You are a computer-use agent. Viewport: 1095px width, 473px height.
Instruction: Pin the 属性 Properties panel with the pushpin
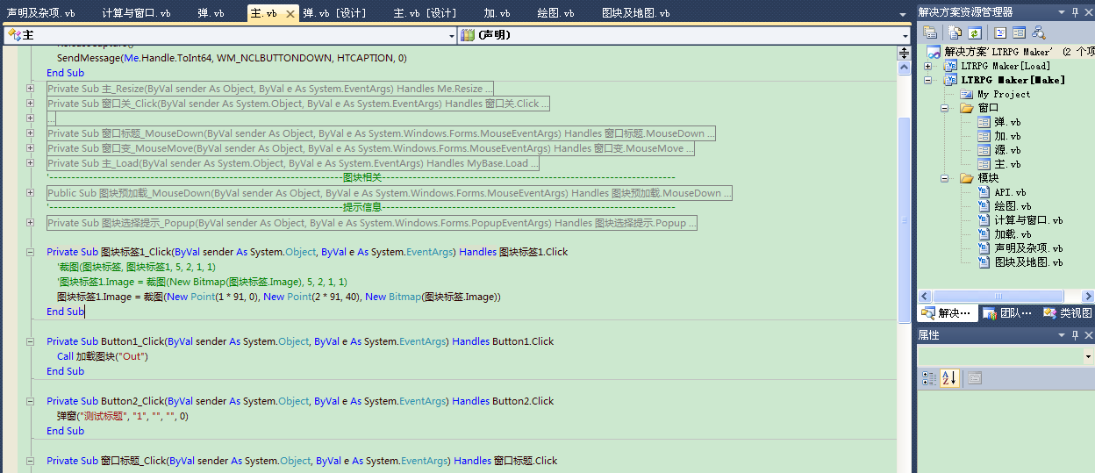point(1075,335)
